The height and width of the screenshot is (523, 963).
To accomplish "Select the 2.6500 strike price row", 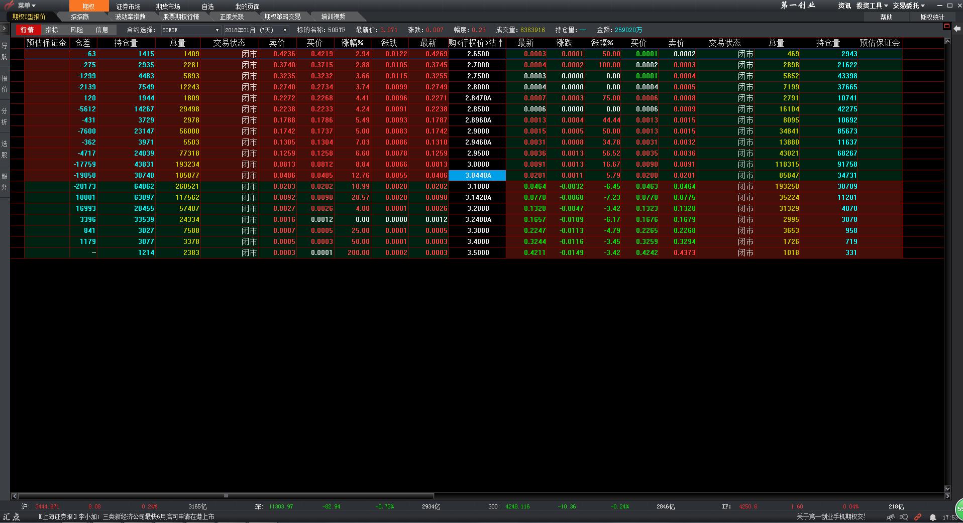I will tap(477, 54).
